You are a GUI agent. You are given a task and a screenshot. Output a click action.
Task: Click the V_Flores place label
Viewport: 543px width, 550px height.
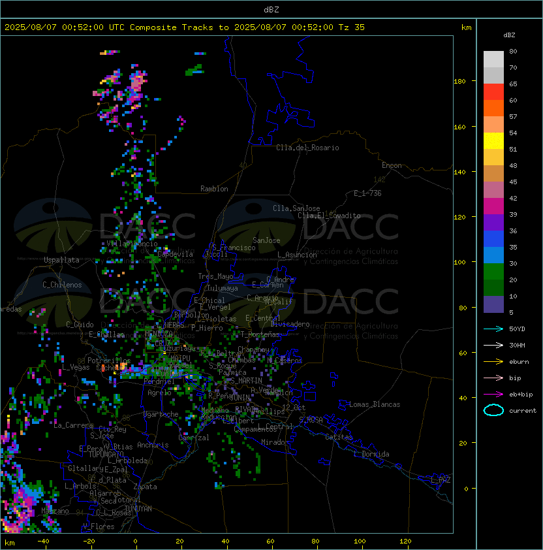coord(99,526)
